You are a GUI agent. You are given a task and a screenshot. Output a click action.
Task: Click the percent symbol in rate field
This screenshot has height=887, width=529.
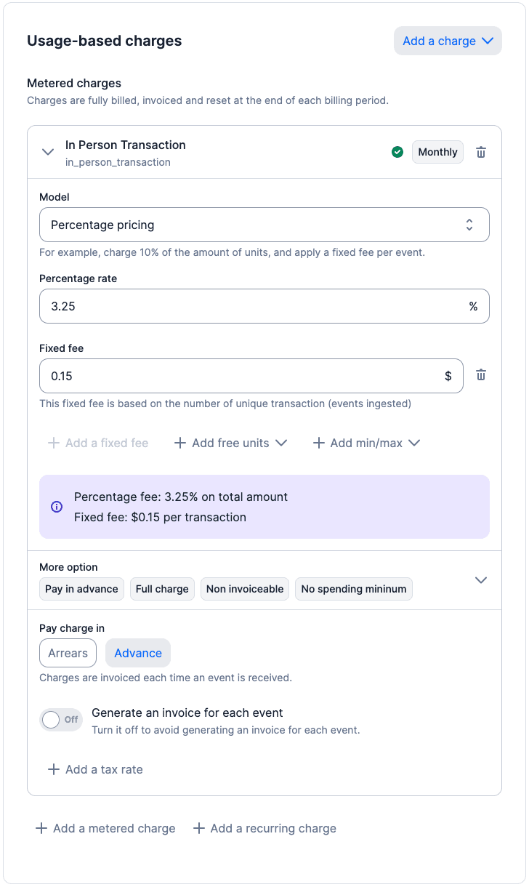(473, 306)
